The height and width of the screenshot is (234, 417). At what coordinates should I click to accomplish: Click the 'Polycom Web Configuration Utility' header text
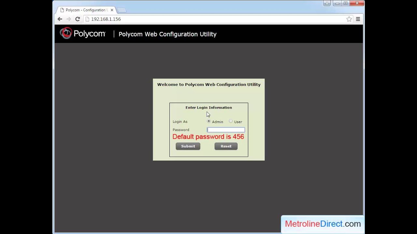(167, 34)
